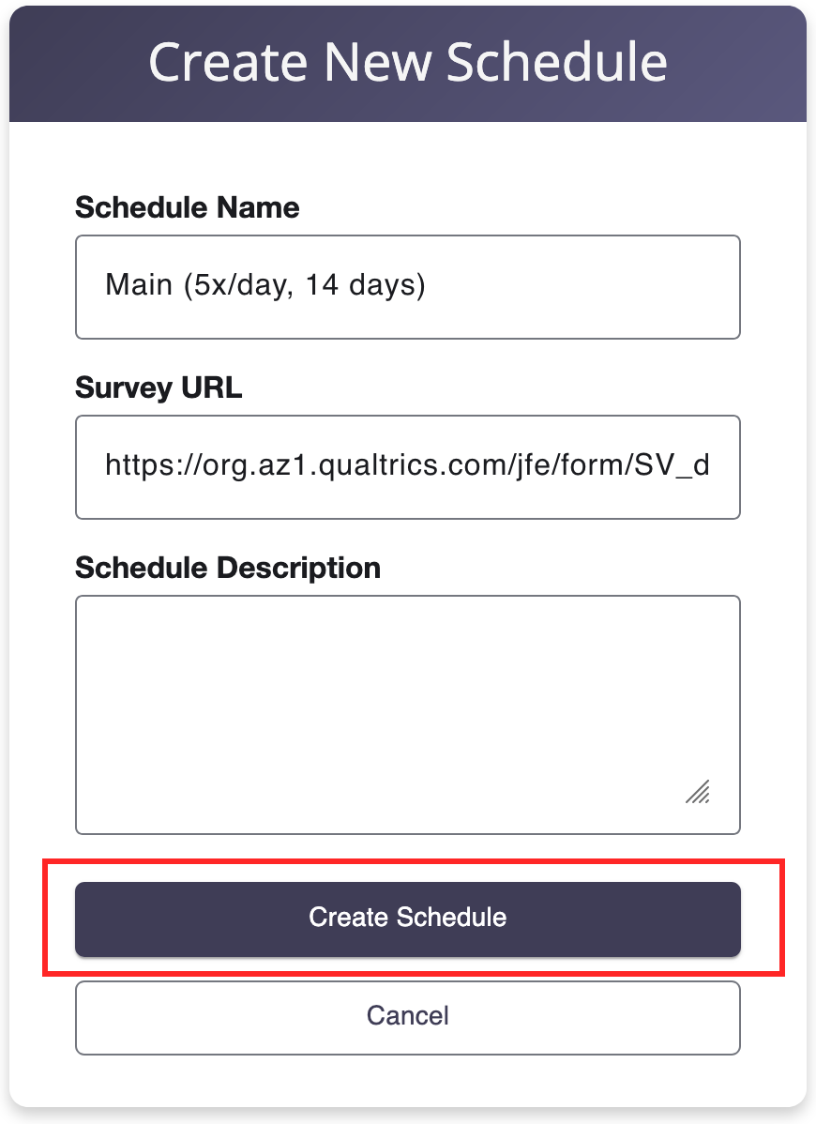The image size is (816, 1124).
Task: Click the Survey URL input field
Action: [x=407, y=466]
